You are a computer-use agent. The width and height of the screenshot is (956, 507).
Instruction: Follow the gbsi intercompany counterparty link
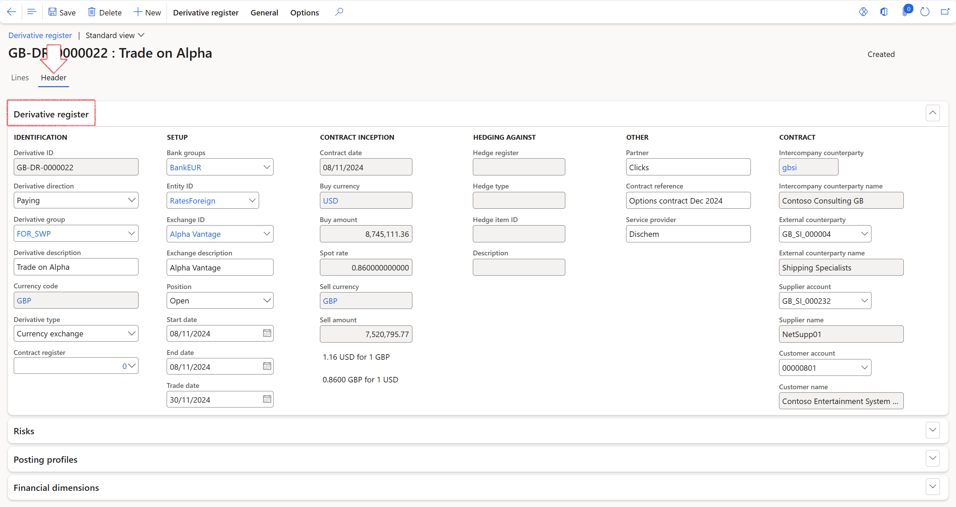789,167
